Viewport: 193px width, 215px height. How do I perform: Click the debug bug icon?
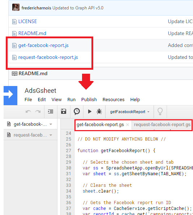[x=99, y=112]
